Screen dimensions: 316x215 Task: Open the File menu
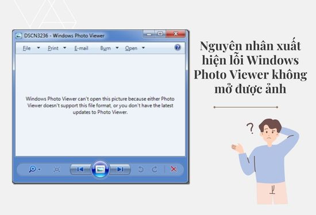pyautogui.click(x=26, y=48)
